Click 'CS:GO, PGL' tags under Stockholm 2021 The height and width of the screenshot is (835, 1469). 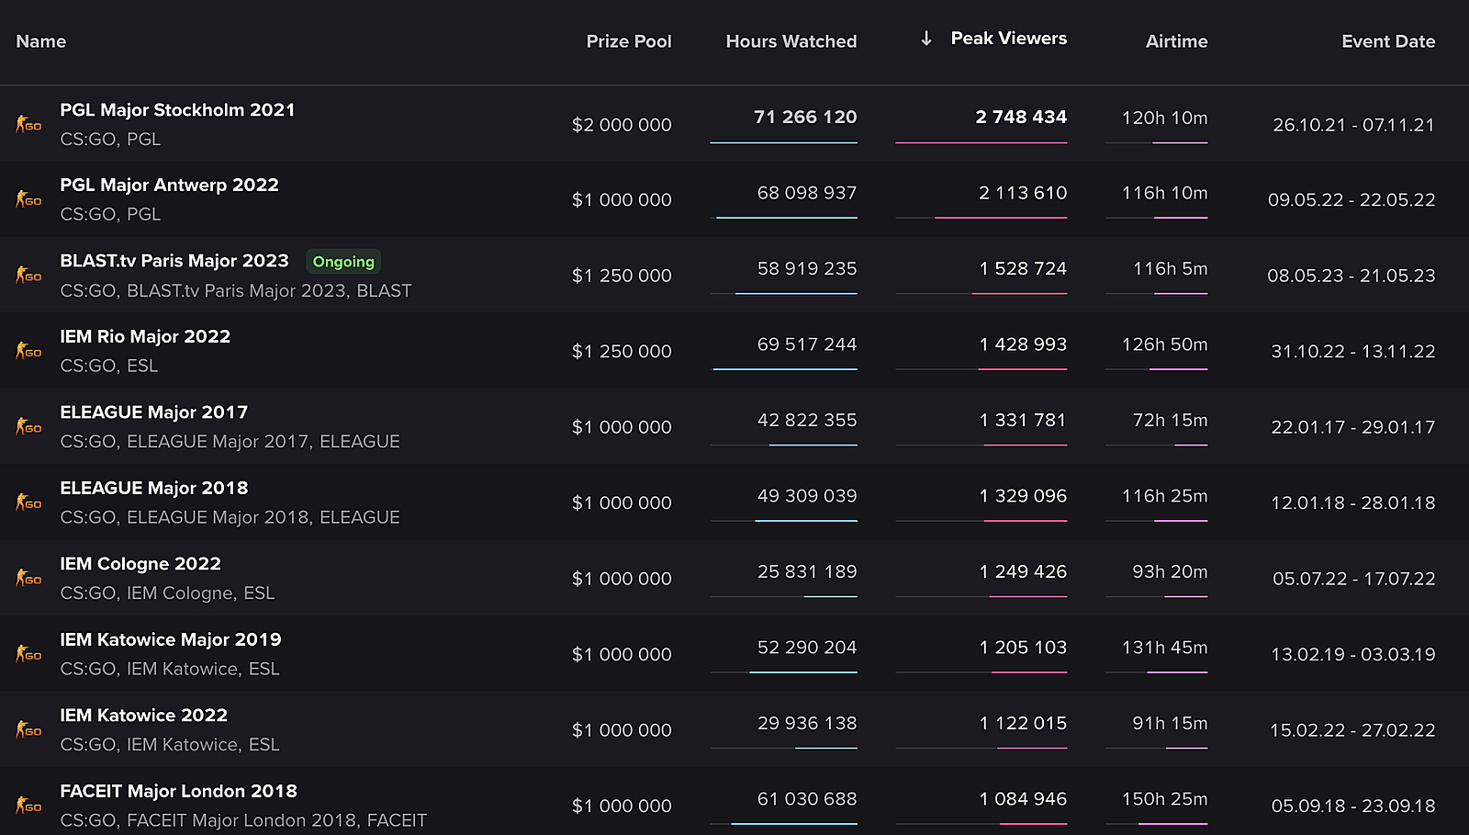110,140
